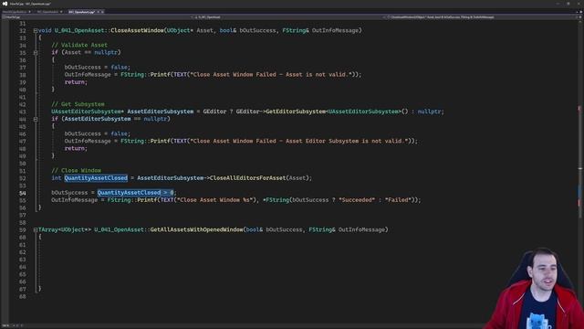This screenshot has height=329, width=584.
Task: Collapse the 'if (Asset == nullptr)' block
Action: point(36,53)
